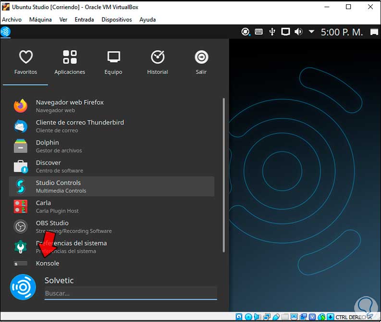The height and width of the screenshot is (322, 381).
Task: Click the VirtualBox display status icon
Action: 294,317
